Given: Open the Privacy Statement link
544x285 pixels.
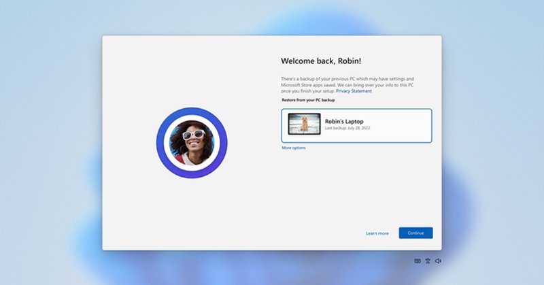Looking at the screenshot, I should [x=354, y=91].
